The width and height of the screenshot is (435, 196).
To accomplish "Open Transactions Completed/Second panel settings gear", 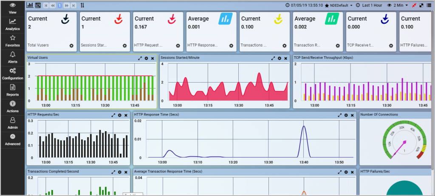I will [x=120, y=172].
